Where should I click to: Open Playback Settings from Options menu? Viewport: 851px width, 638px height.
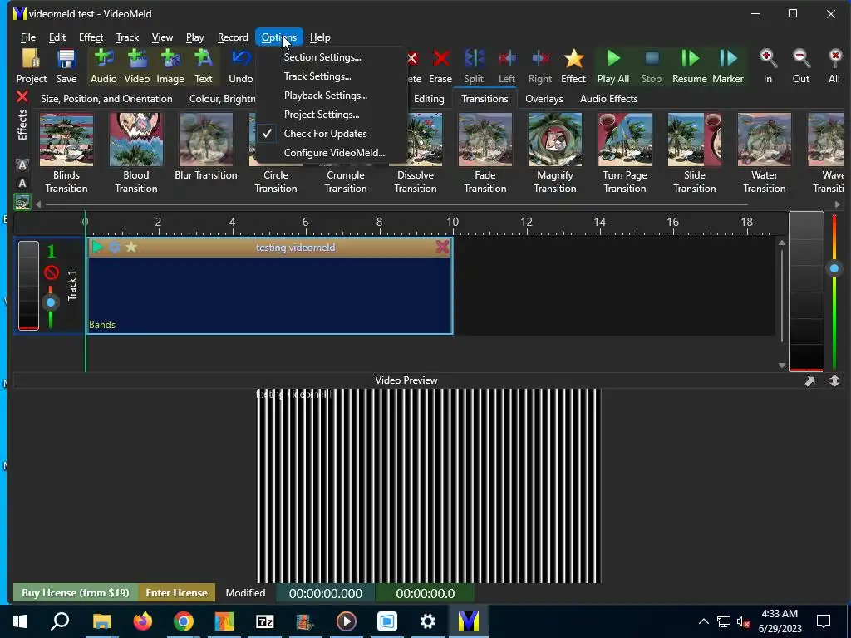(x=326, y=96)
